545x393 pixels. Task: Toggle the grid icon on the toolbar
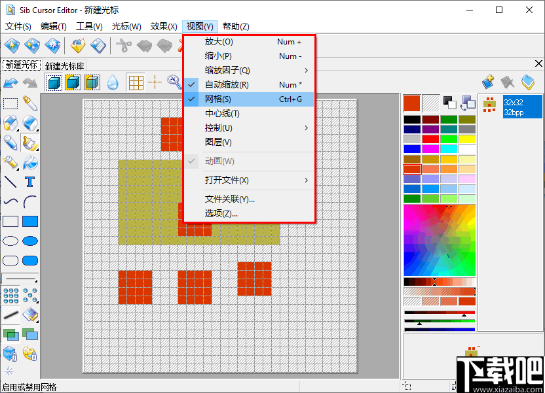(x=136, y=82)
